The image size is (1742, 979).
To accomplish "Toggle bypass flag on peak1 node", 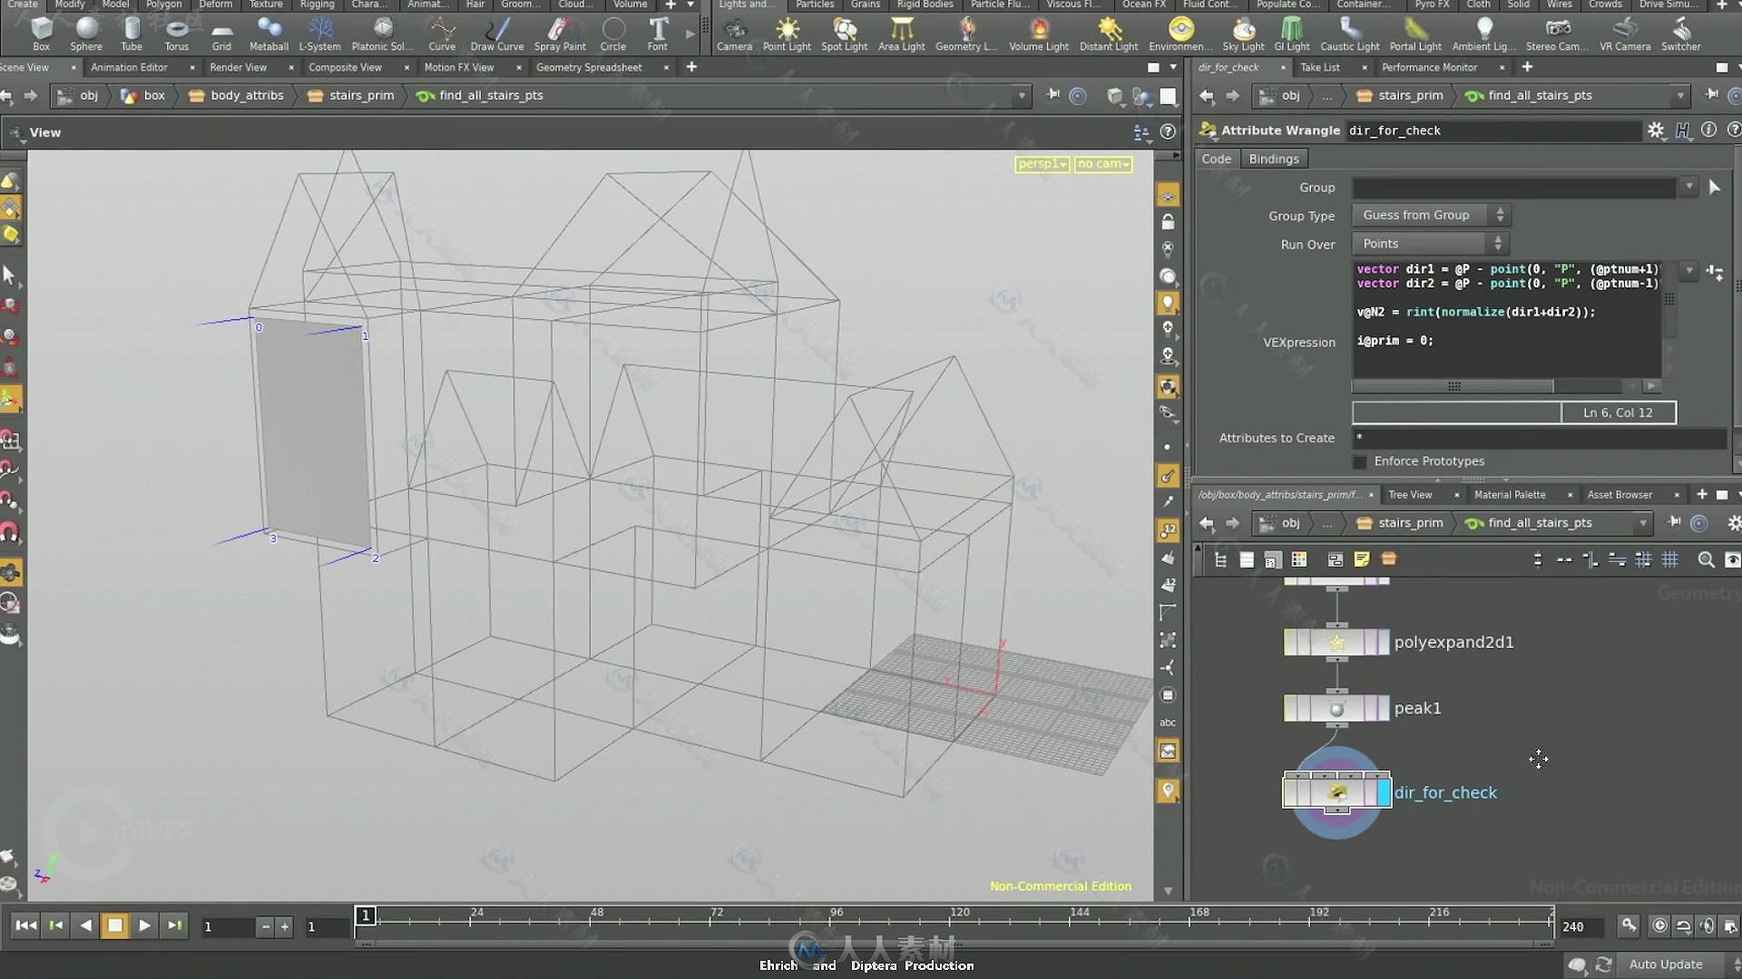I will click(1291, 708).
